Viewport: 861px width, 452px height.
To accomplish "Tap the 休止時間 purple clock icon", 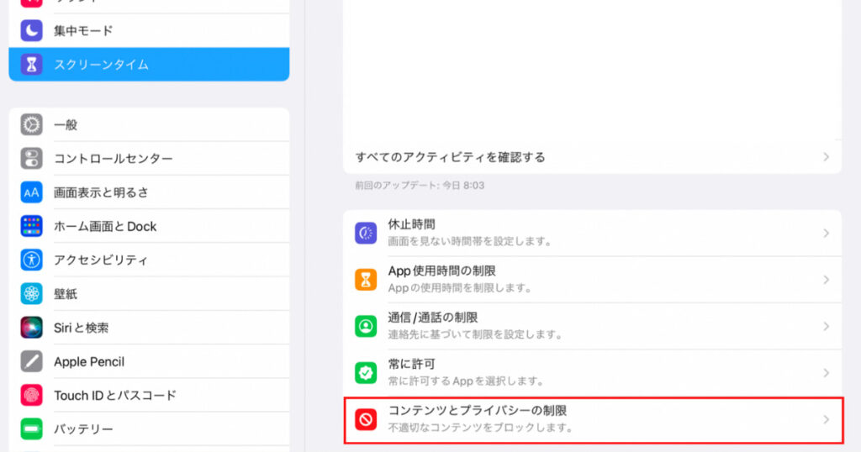I will pos(366,233).
